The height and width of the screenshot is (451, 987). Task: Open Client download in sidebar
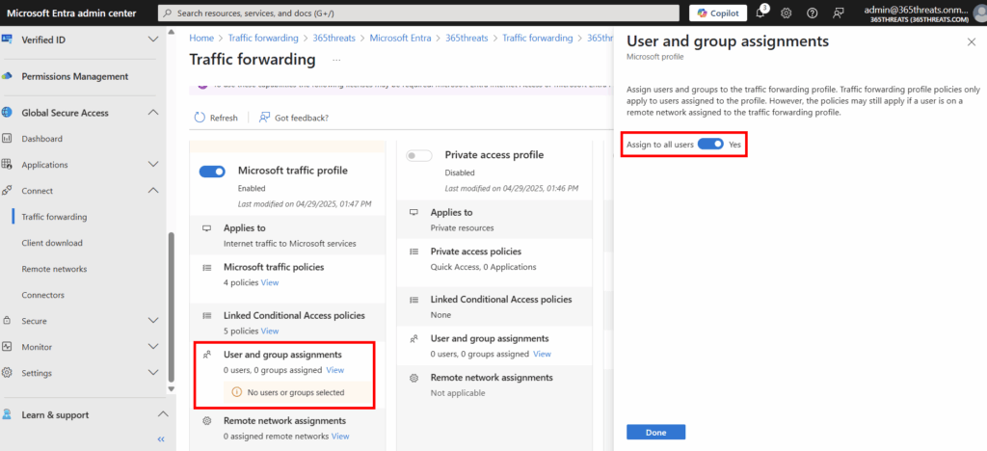(x=52, y=243)
